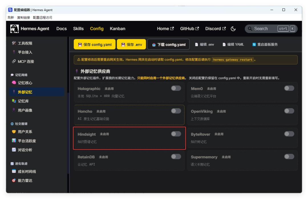
Task: Click the 能力雷达 target icon
Action: pos(14,180)
